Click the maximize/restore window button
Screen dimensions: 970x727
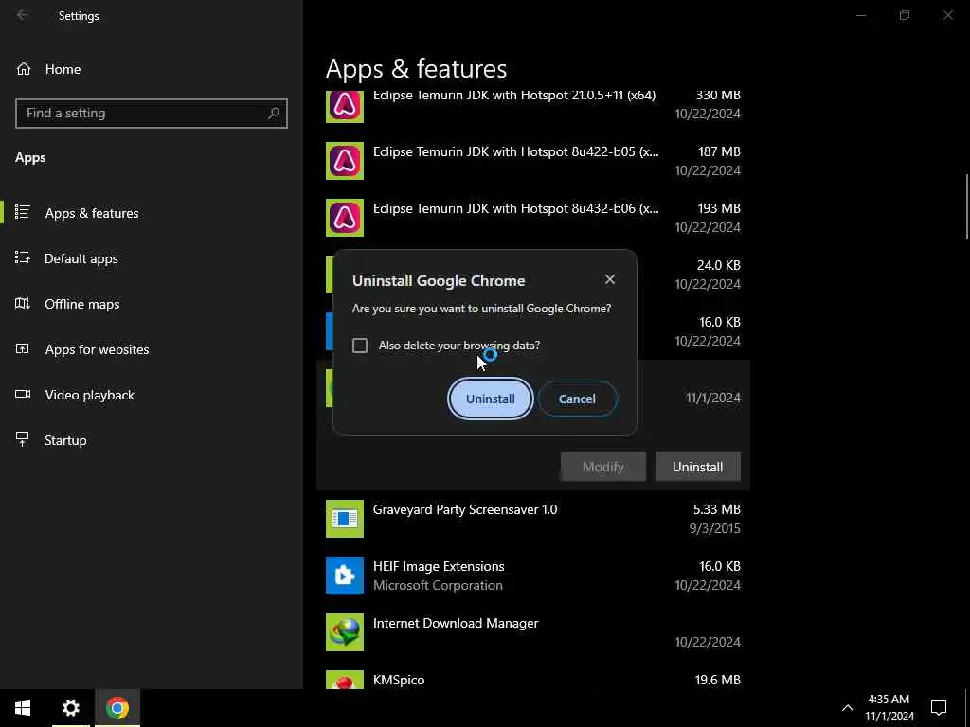[905, 15]
